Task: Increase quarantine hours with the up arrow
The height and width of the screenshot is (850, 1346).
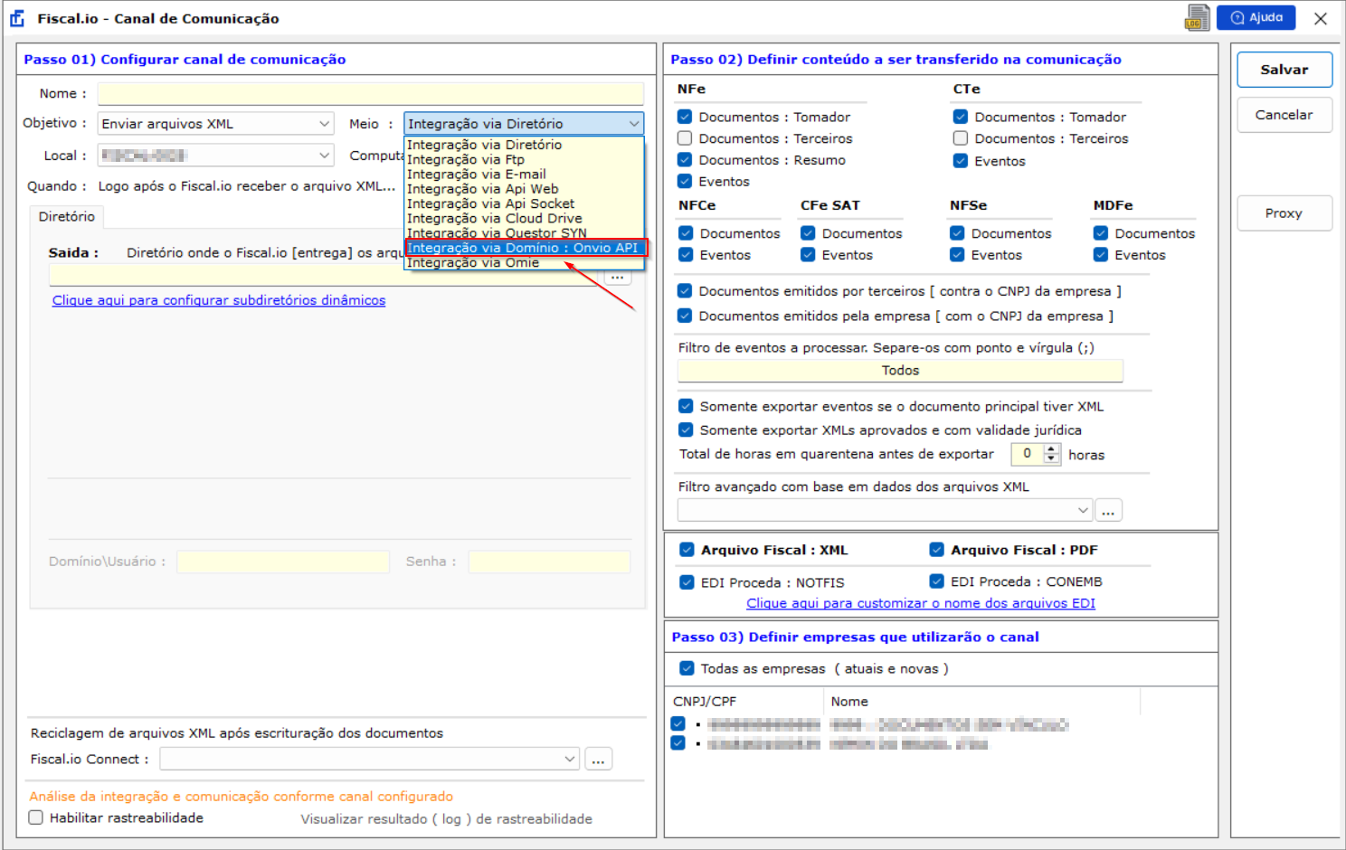Action: tap(1051, 449)
